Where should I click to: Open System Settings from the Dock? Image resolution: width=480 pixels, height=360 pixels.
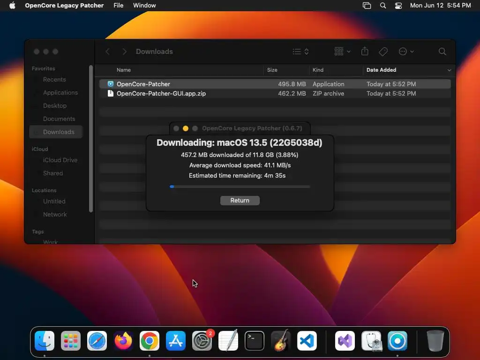[202, 341]
